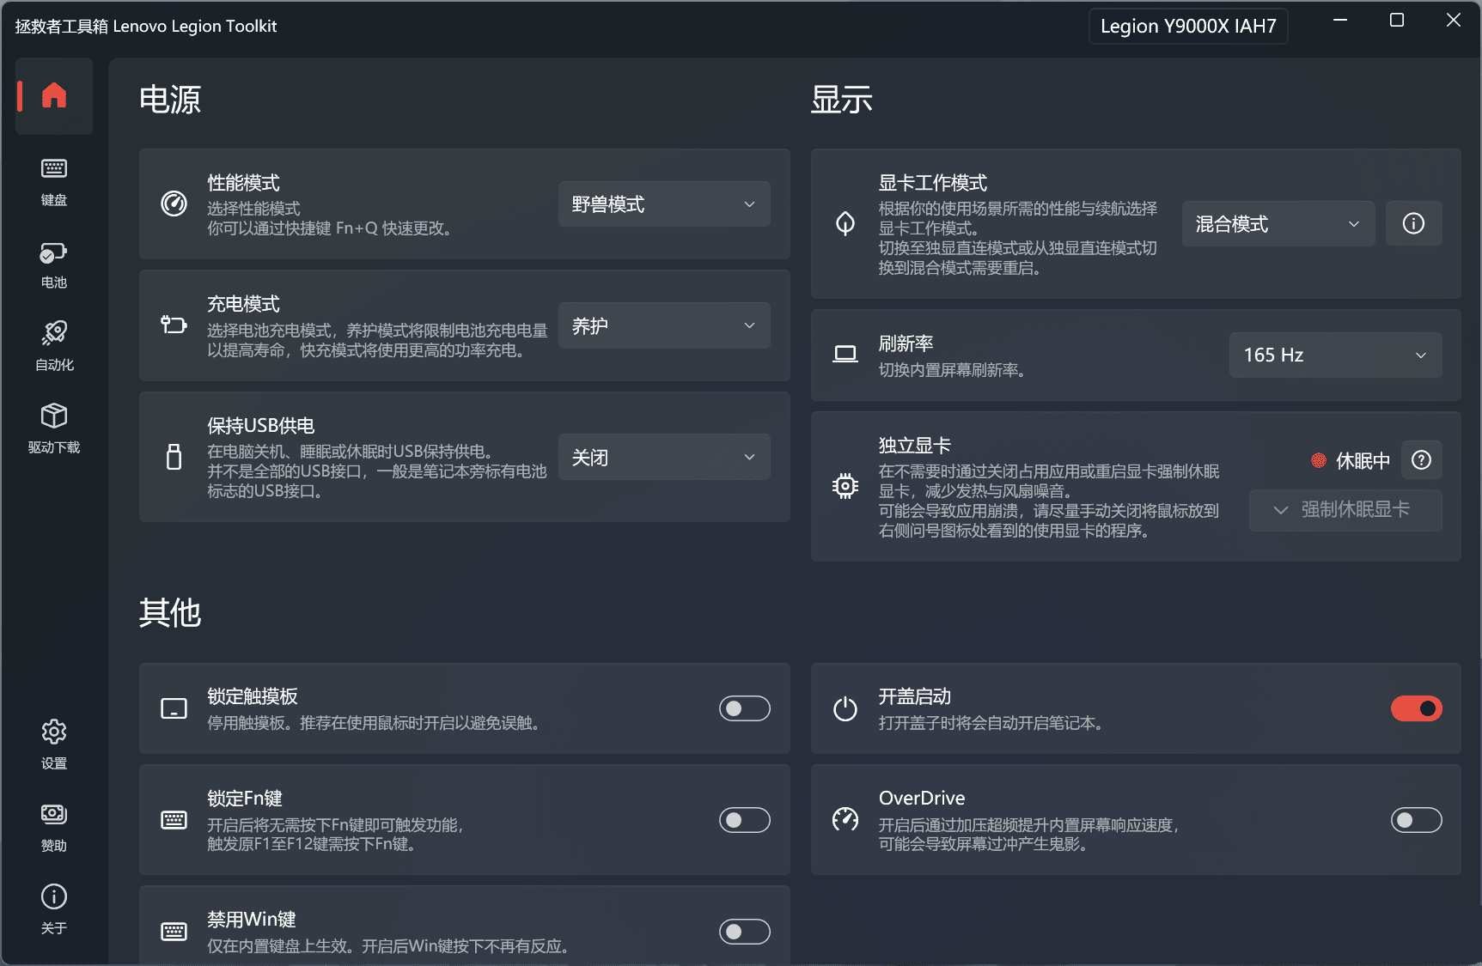Screen dimensions: 1482x966
Task: Turn off the 开盖启动 switch
Action: (1415, 708)
